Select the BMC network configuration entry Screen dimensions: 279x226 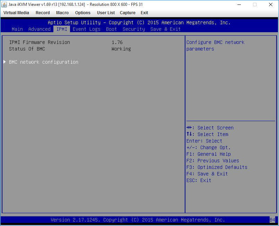pyautogui.click(x=44, y=62)
